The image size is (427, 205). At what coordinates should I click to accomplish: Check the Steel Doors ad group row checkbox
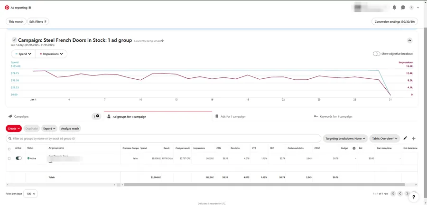(9, 158)
